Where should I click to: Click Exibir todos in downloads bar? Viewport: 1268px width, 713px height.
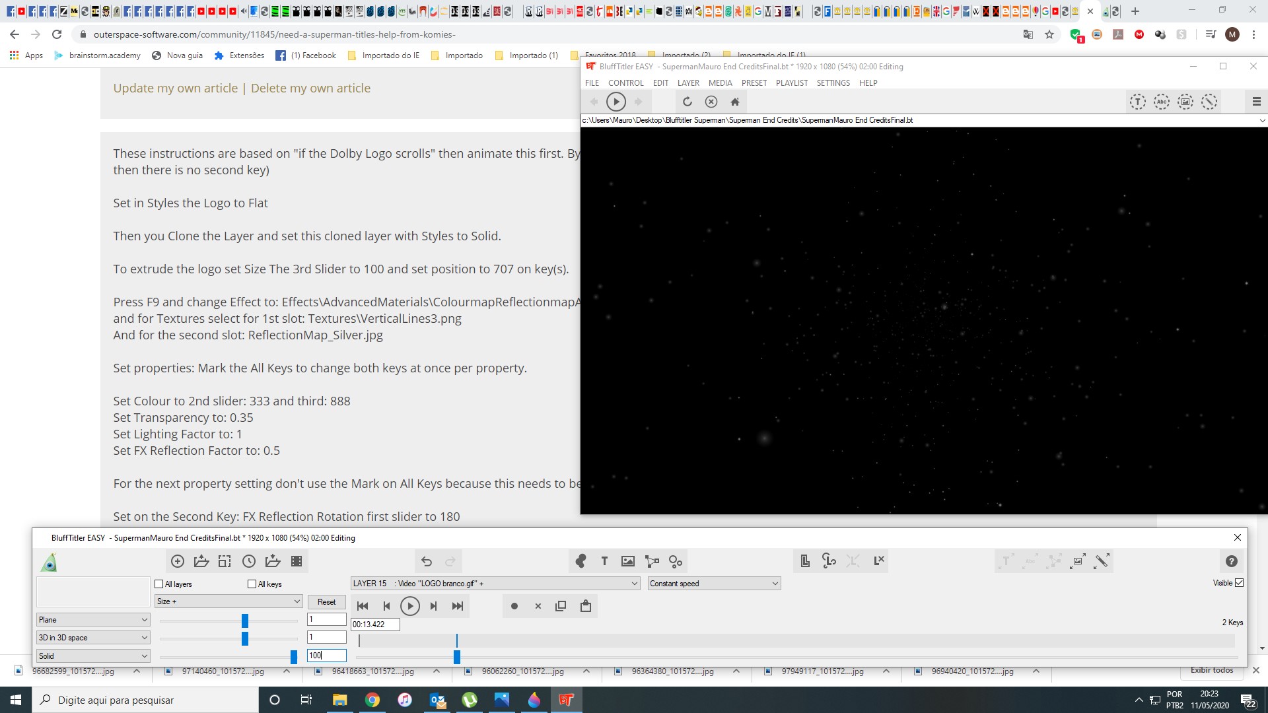[x=1212, y=670]
